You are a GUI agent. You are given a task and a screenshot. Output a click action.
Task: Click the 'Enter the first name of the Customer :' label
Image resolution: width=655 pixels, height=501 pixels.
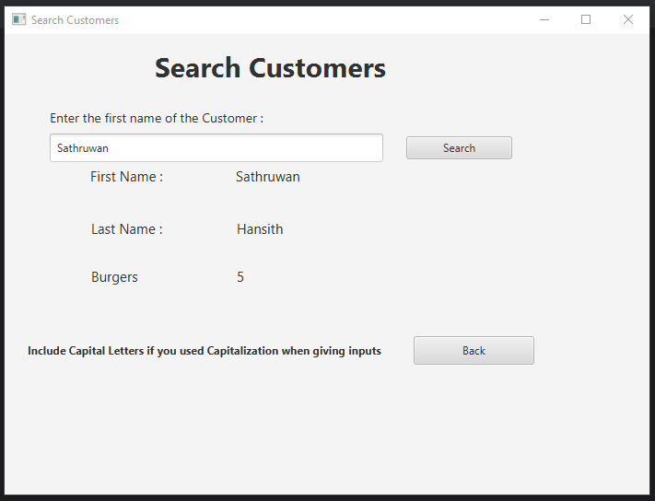click(157, 118)
